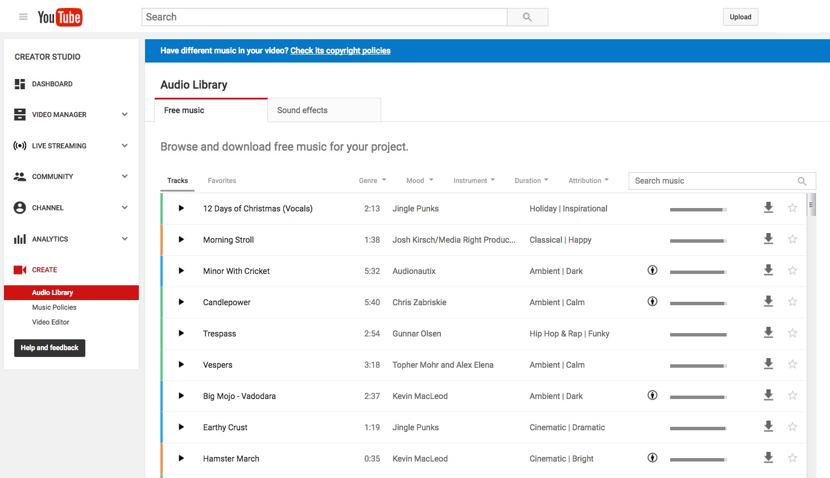Play the Hamster March track
The image size is (830, 478).
coord(181,458)
